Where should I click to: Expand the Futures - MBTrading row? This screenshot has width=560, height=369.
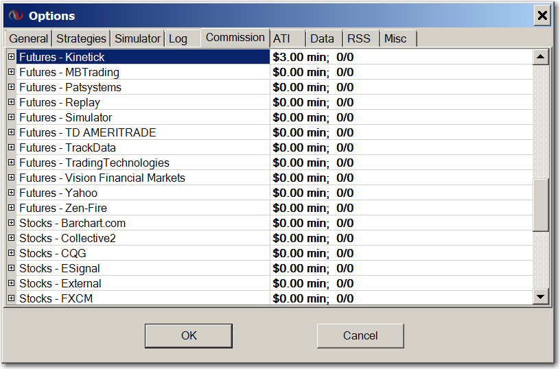tap(12, 72)
